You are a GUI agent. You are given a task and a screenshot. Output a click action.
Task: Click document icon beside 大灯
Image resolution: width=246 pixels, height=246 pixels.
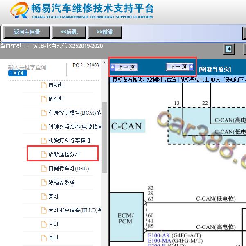pos(44,224)
